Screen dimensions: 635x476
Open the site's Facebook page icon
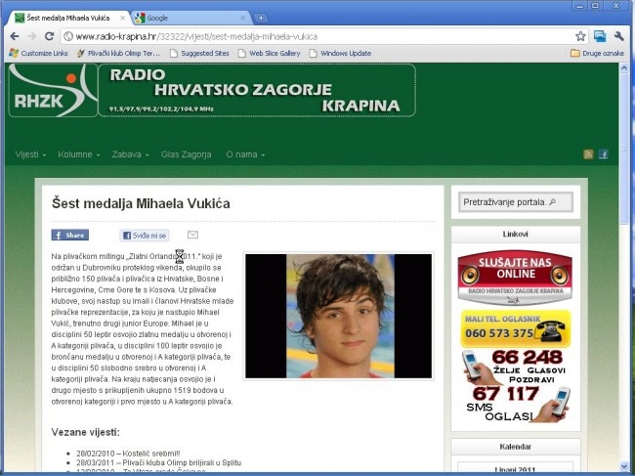point(604,153)
